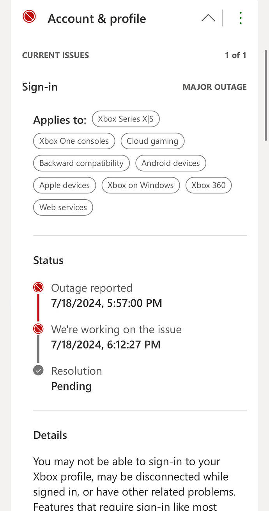Choose the Xbox 360 tag
The height and width of the screenshot is (511, 269).
coord(209,185)
